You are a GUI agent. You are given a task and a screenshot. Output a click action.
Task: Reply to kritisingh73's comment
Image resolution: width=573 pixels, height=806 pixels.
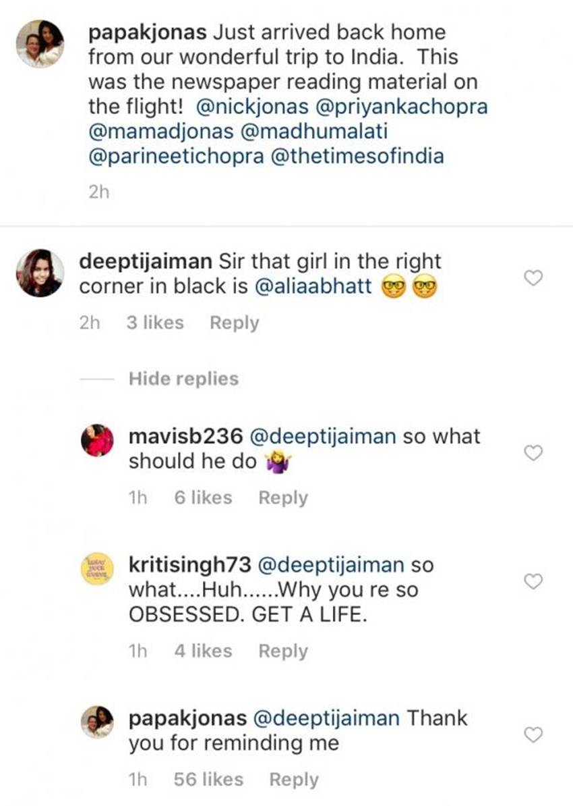click(x=283, y=651)
